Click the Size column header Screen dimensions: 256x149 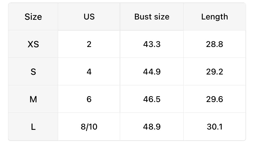click(x=33, y=17)
